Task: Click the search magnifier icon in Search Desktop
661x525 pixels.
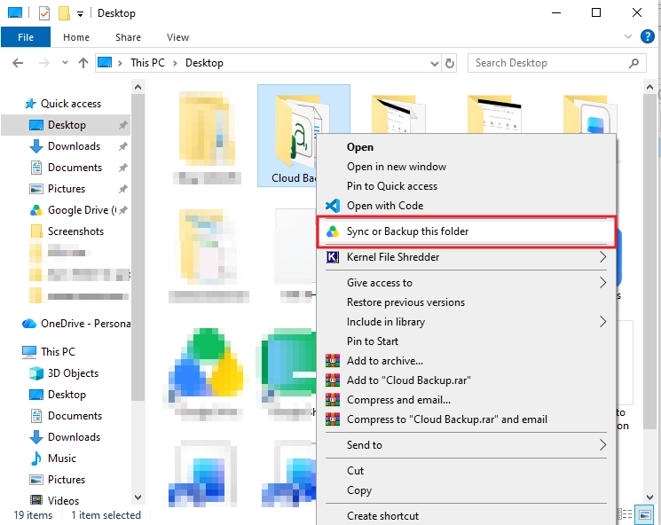Action: click(x=633, y=63)
